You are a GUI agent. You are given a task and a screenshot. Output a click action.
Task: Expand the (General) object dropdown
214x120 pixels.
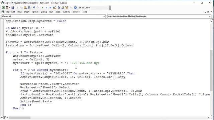[104, 16]
